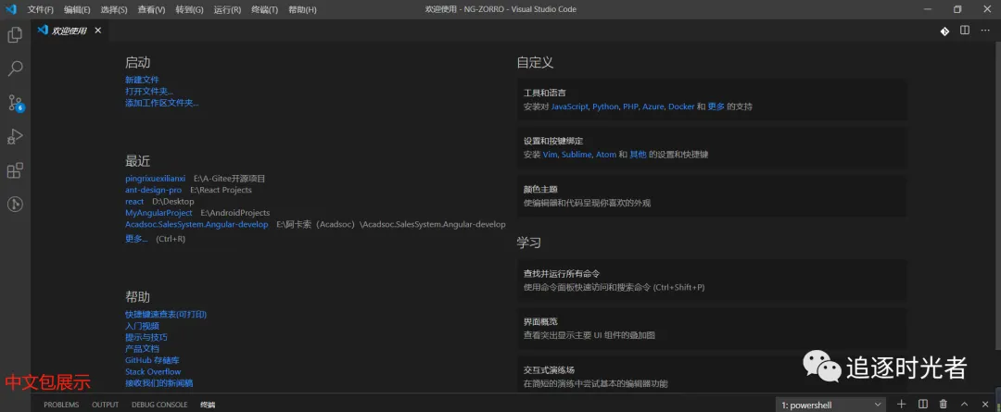Viewport: 1001px width, 412px height.
Task: Click the JavaScript language link
Action: click(x=569, y=107)
